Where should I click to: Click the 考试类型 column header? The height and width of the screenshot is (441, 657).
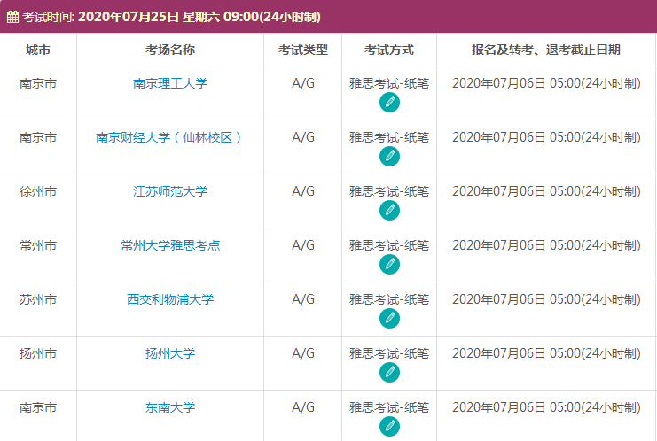[303, 50]
